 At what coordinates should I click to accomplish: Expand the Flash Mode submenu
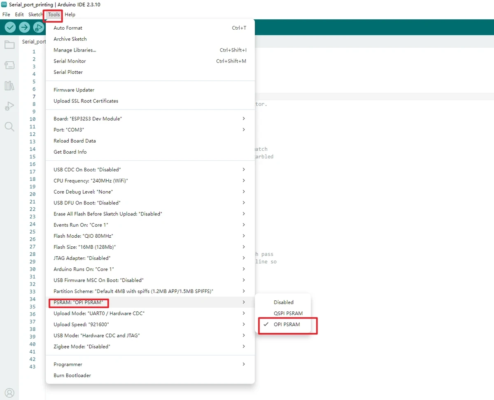150,236
